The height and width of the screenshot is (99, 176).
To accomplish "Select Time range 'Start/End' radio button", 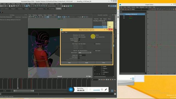I will (95, 44).
